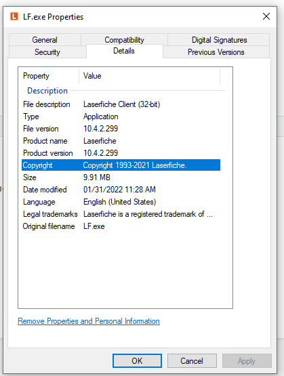Image resolution: width=284 pixels, height=376 pixels.
Task: Select the 9.91 MB value
Action: click(x=97, y=177)
